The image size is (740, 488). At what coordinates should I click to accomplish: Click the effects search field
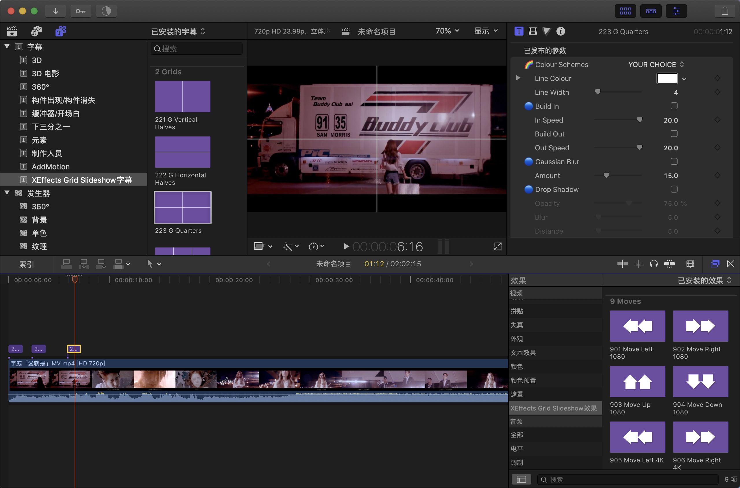tap(628, 479)
